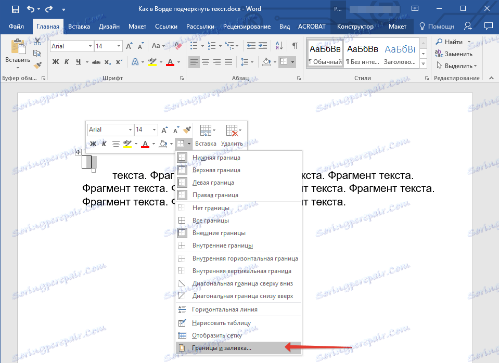
Task: Enable center alignment in the ribbon
Action: tap(206, 61)
